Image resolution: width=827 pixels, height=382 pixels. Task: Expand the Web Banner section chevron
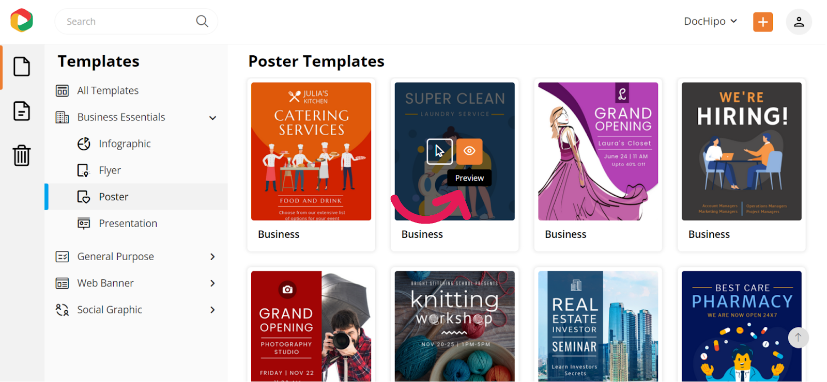pyautogui.click(x=212, y=283)
